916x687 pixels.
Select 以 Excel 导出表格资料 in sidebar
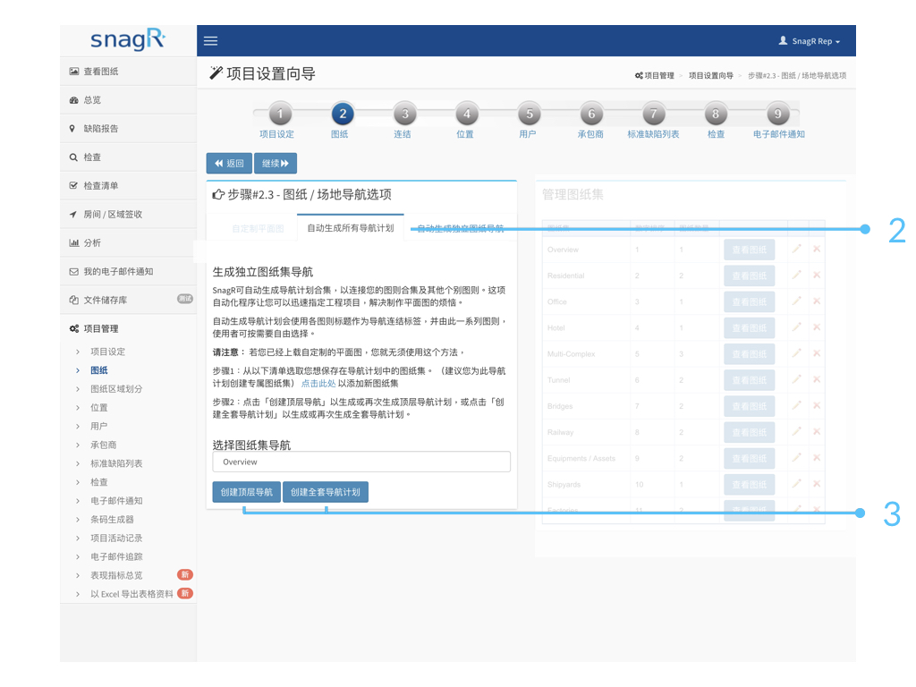click(x=131, y=595)
